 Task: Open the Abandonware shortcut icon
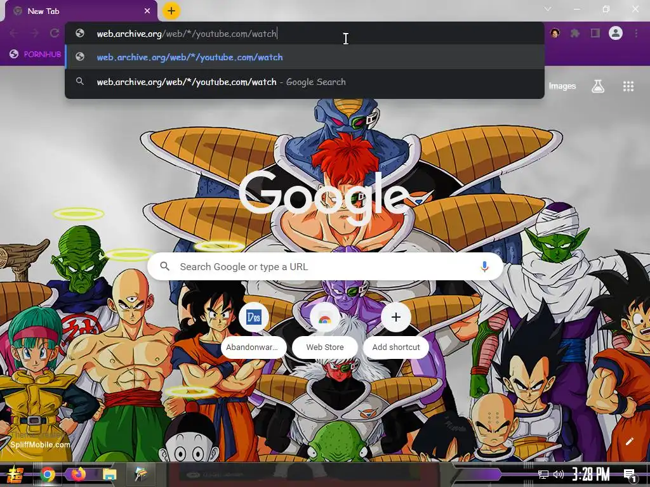[254, 317]
